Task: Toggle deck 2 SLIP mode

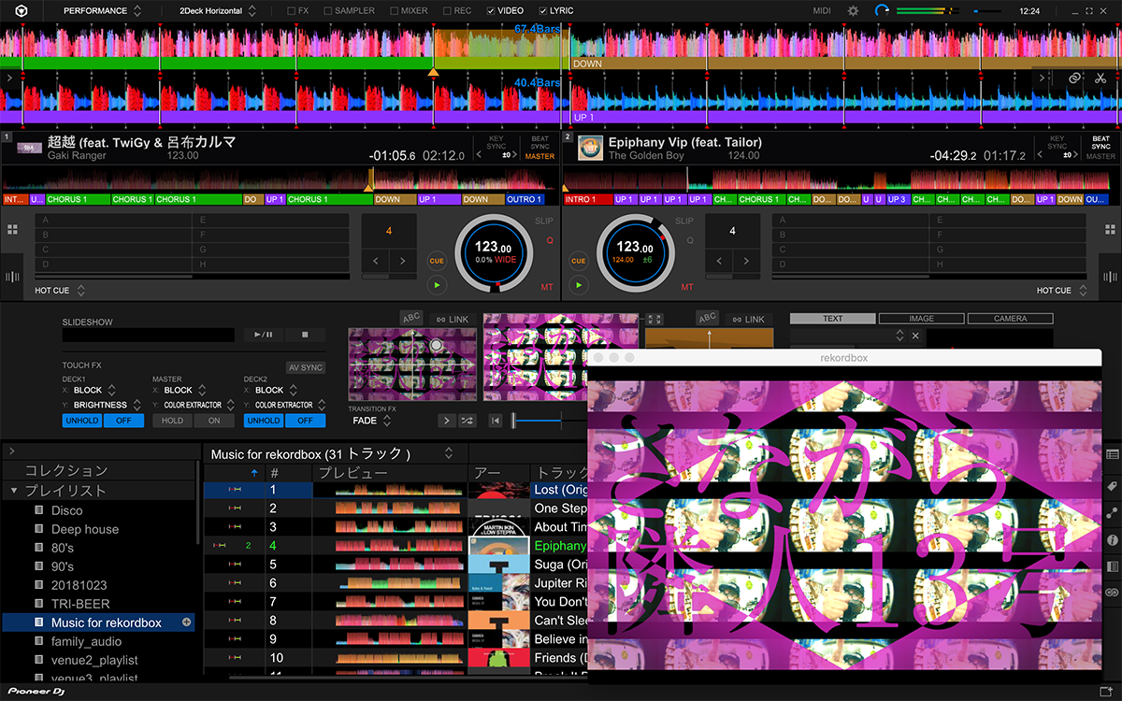Action: (x=684, y=221)
